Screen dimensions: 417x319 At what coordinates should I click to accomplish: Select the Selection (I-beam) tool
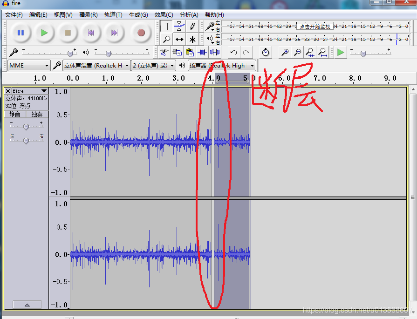(x=167, y=27)
